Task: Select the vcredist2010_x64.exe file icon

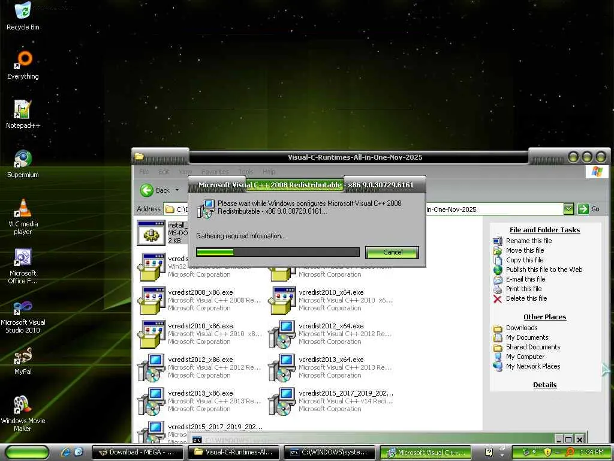Action: coord(282,300)
